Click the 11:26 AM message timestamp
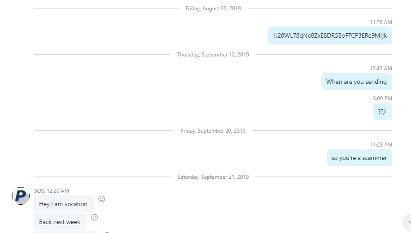 [381, 22]
